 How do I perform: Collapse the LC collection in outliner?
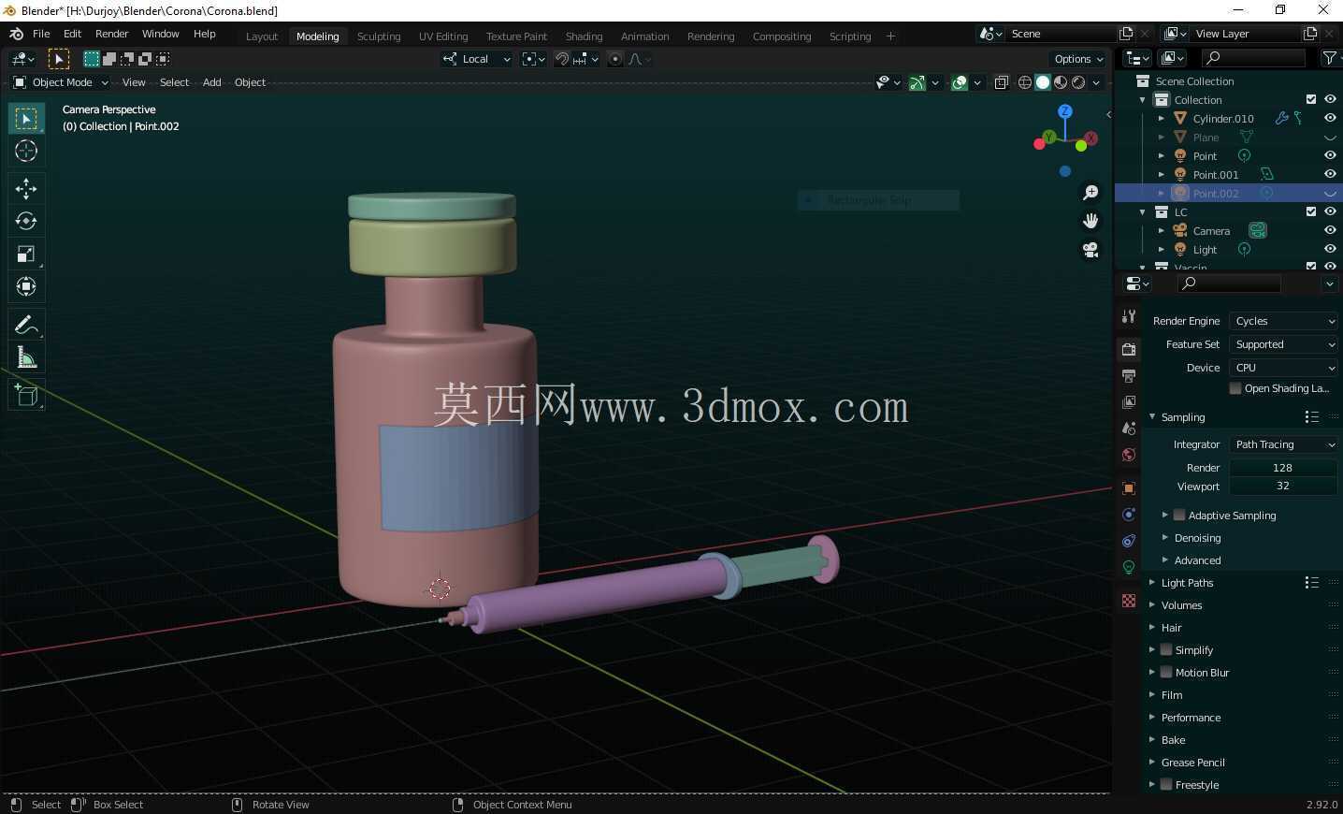(x=1142, y=212)
